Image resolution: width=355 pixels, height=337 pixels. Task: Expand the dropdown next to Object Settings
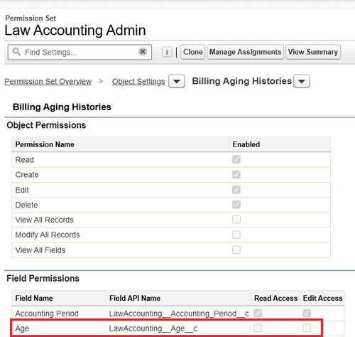click(x=177, y=81)
